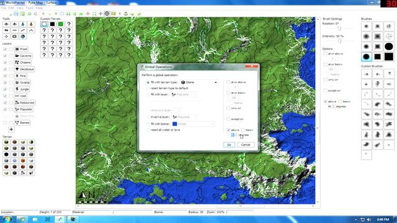The height and width of the screenshot is (223, 397).
Task: Open the Edit menu
Action: (11, 8)
